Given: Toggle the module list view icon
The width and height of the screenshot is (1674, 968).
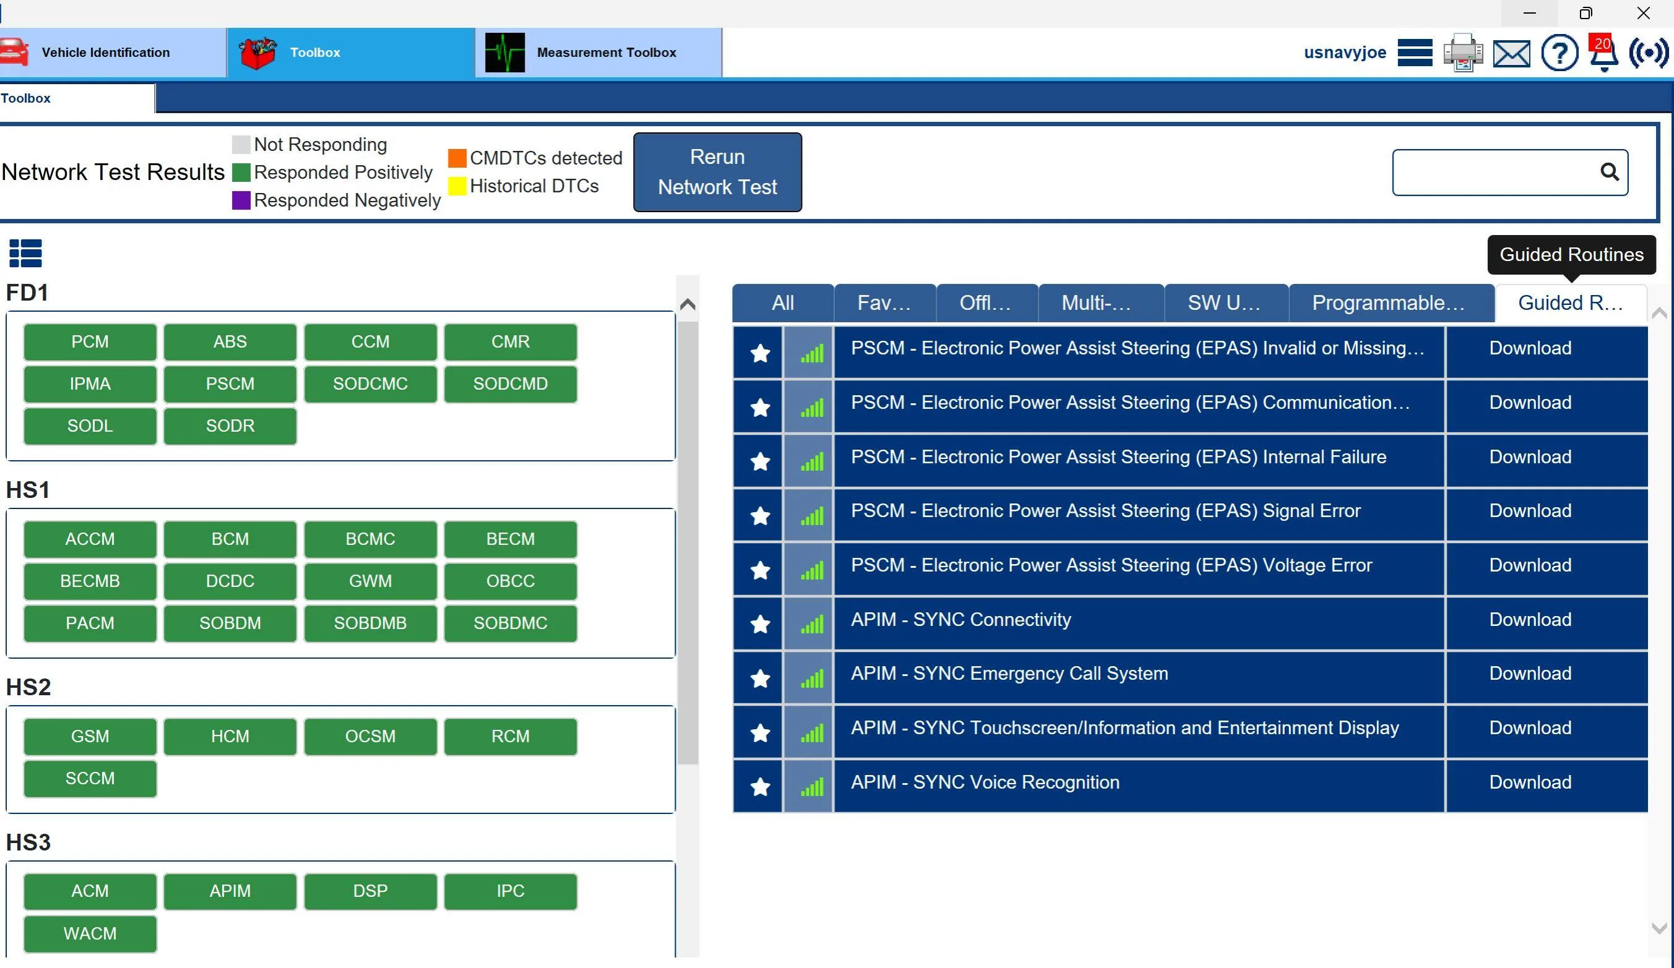Looking at the screenshot, I should (x=26, y=254).
